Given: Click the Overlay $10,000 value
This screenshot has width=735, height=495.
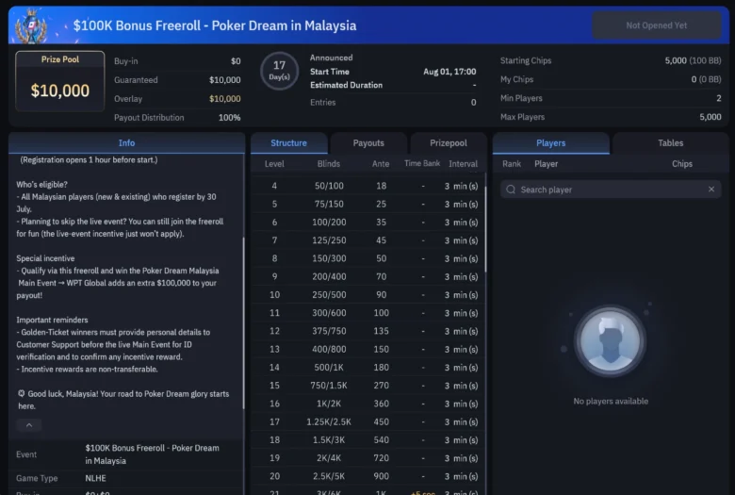Looking at the screenshot, I should [225, 99].
